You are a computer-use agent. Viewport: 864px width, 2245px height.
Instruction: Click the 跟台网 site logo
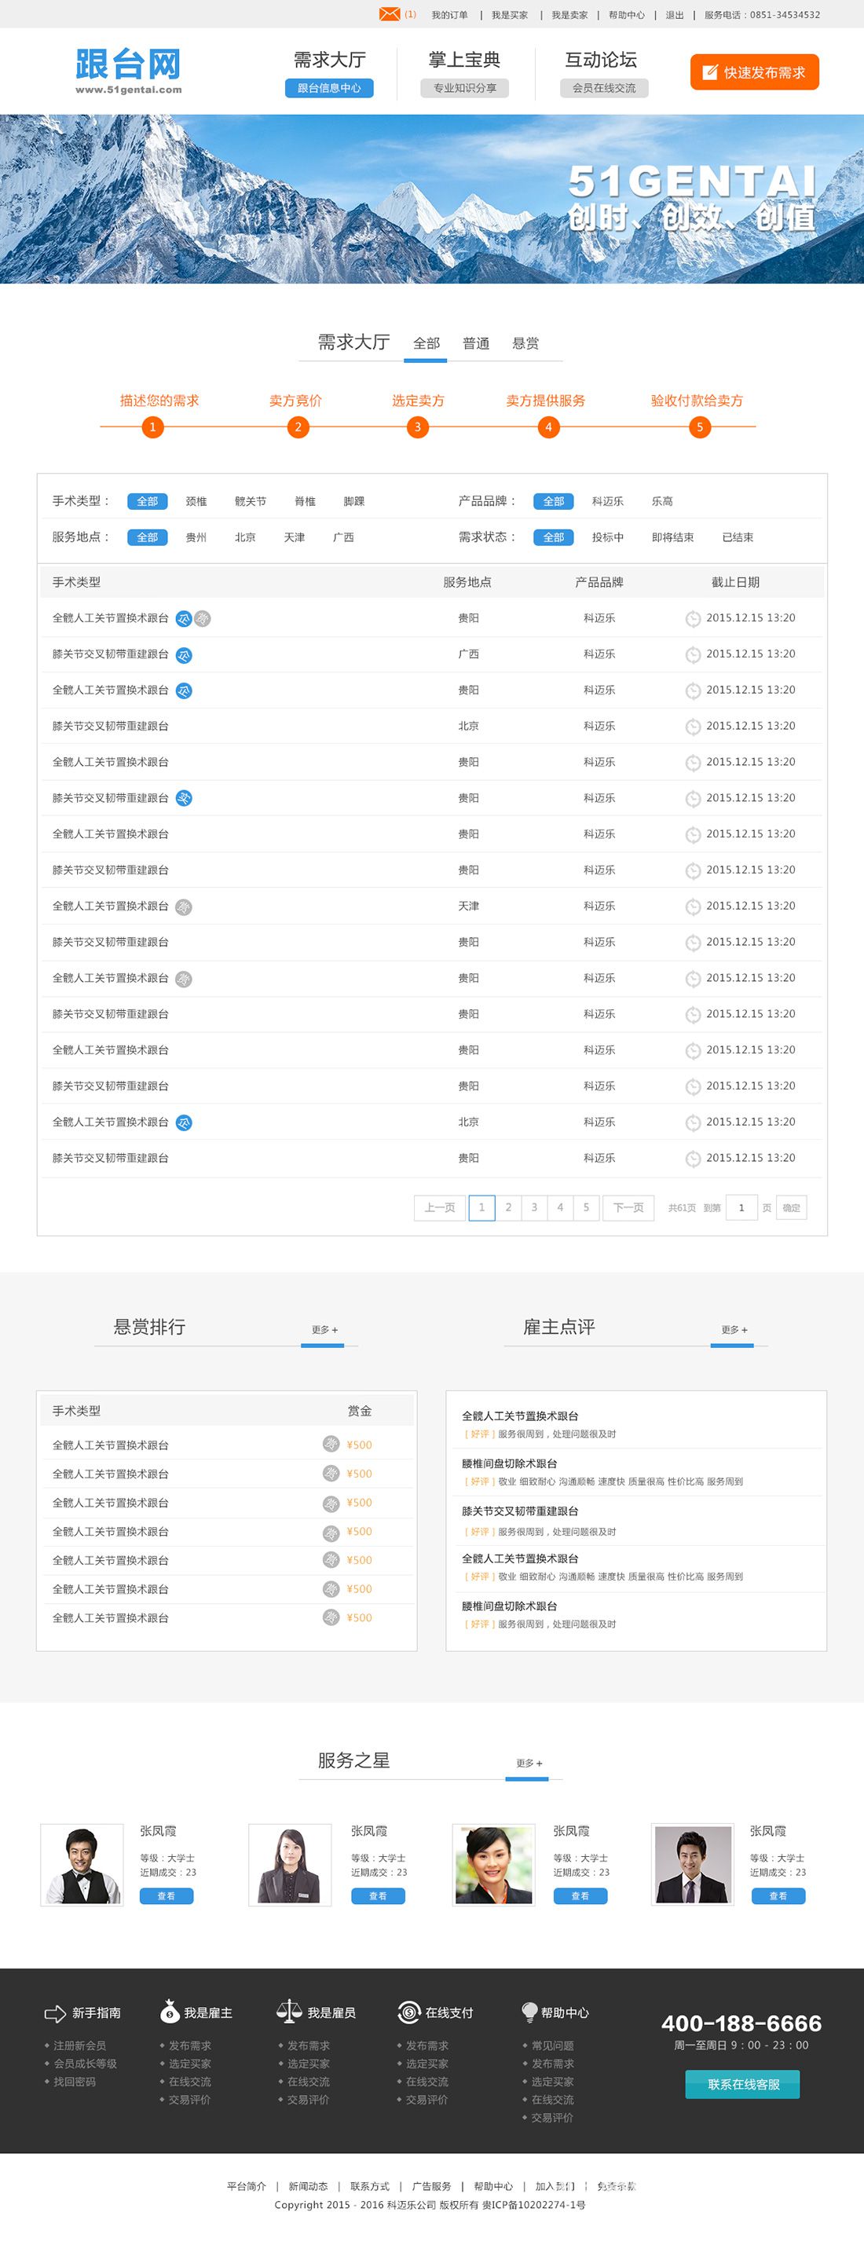tap(128, 71)
